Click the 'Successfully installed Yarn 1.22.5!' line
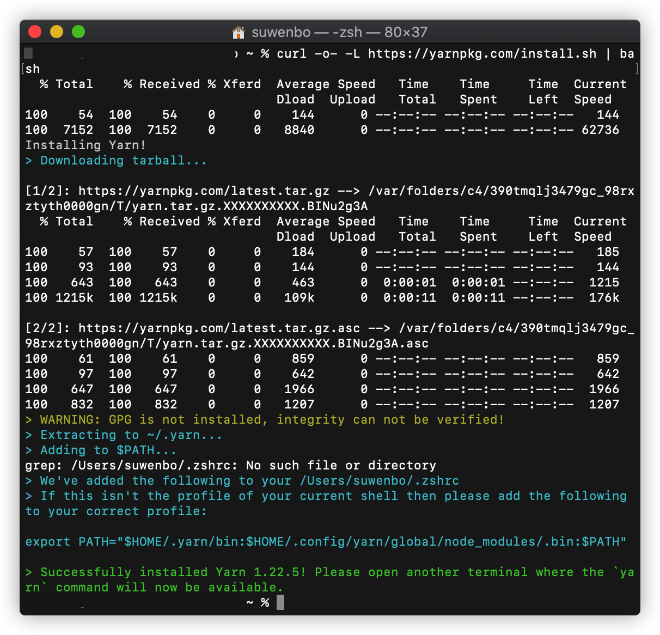This screenshot has width=660, height=635. (329, 572)
